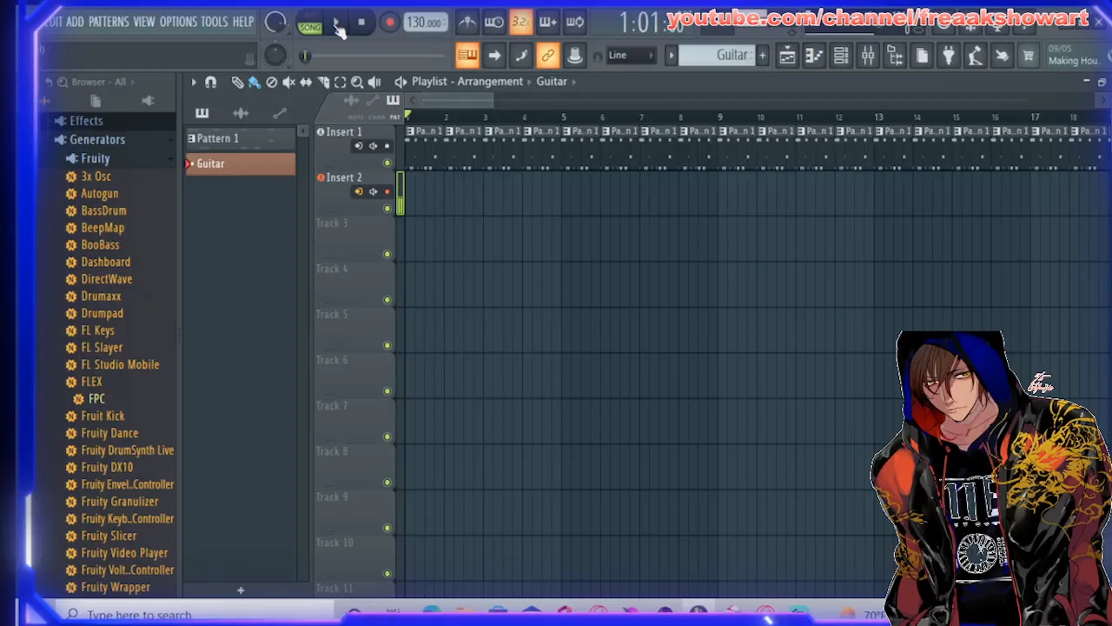Select FL Keys in the browser
1112x626 pixels.
click(x=97, y=330)
